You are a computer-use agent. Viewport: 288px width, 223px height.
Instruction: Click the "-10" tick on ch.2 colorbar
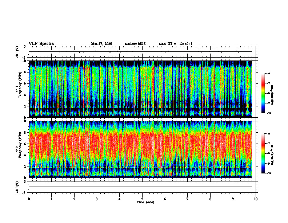click(x=269, y=173)
